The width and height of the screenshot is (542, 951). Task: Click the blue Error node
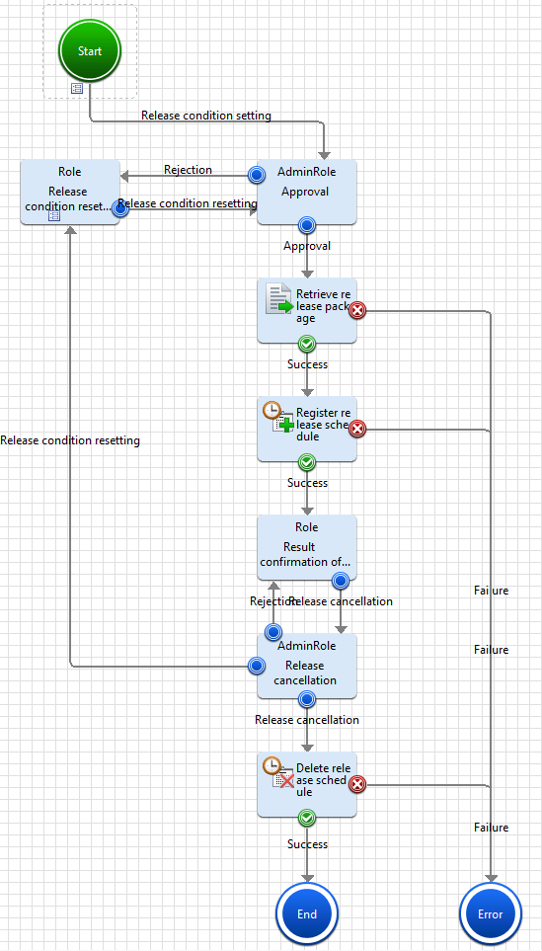tap(491, 913)
